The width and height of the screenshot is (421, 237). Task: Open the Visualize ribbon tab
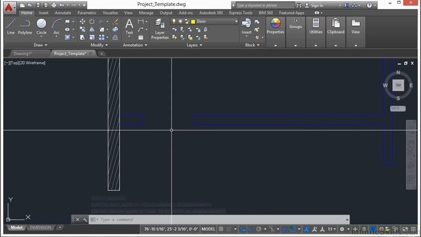[110, 13]
